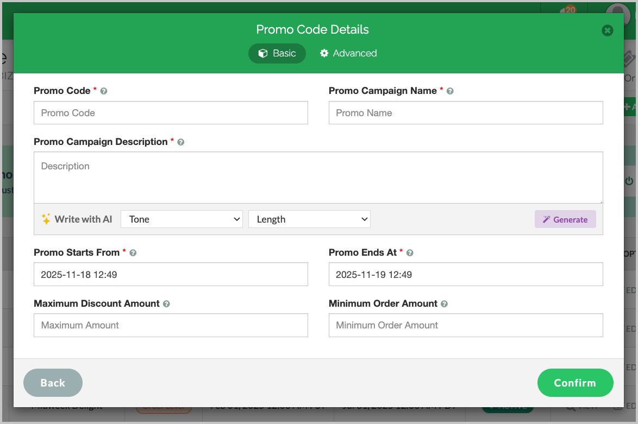
Task: Click help icon next to Promo Ends At
Action: (410, 253)
